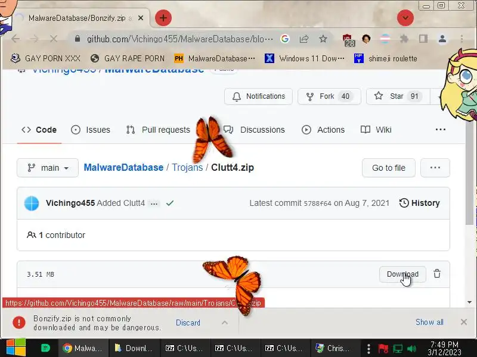The height and width of the screenshot is (357, 477).
Task: Open a new browser tab
Action: pos(163,18)
